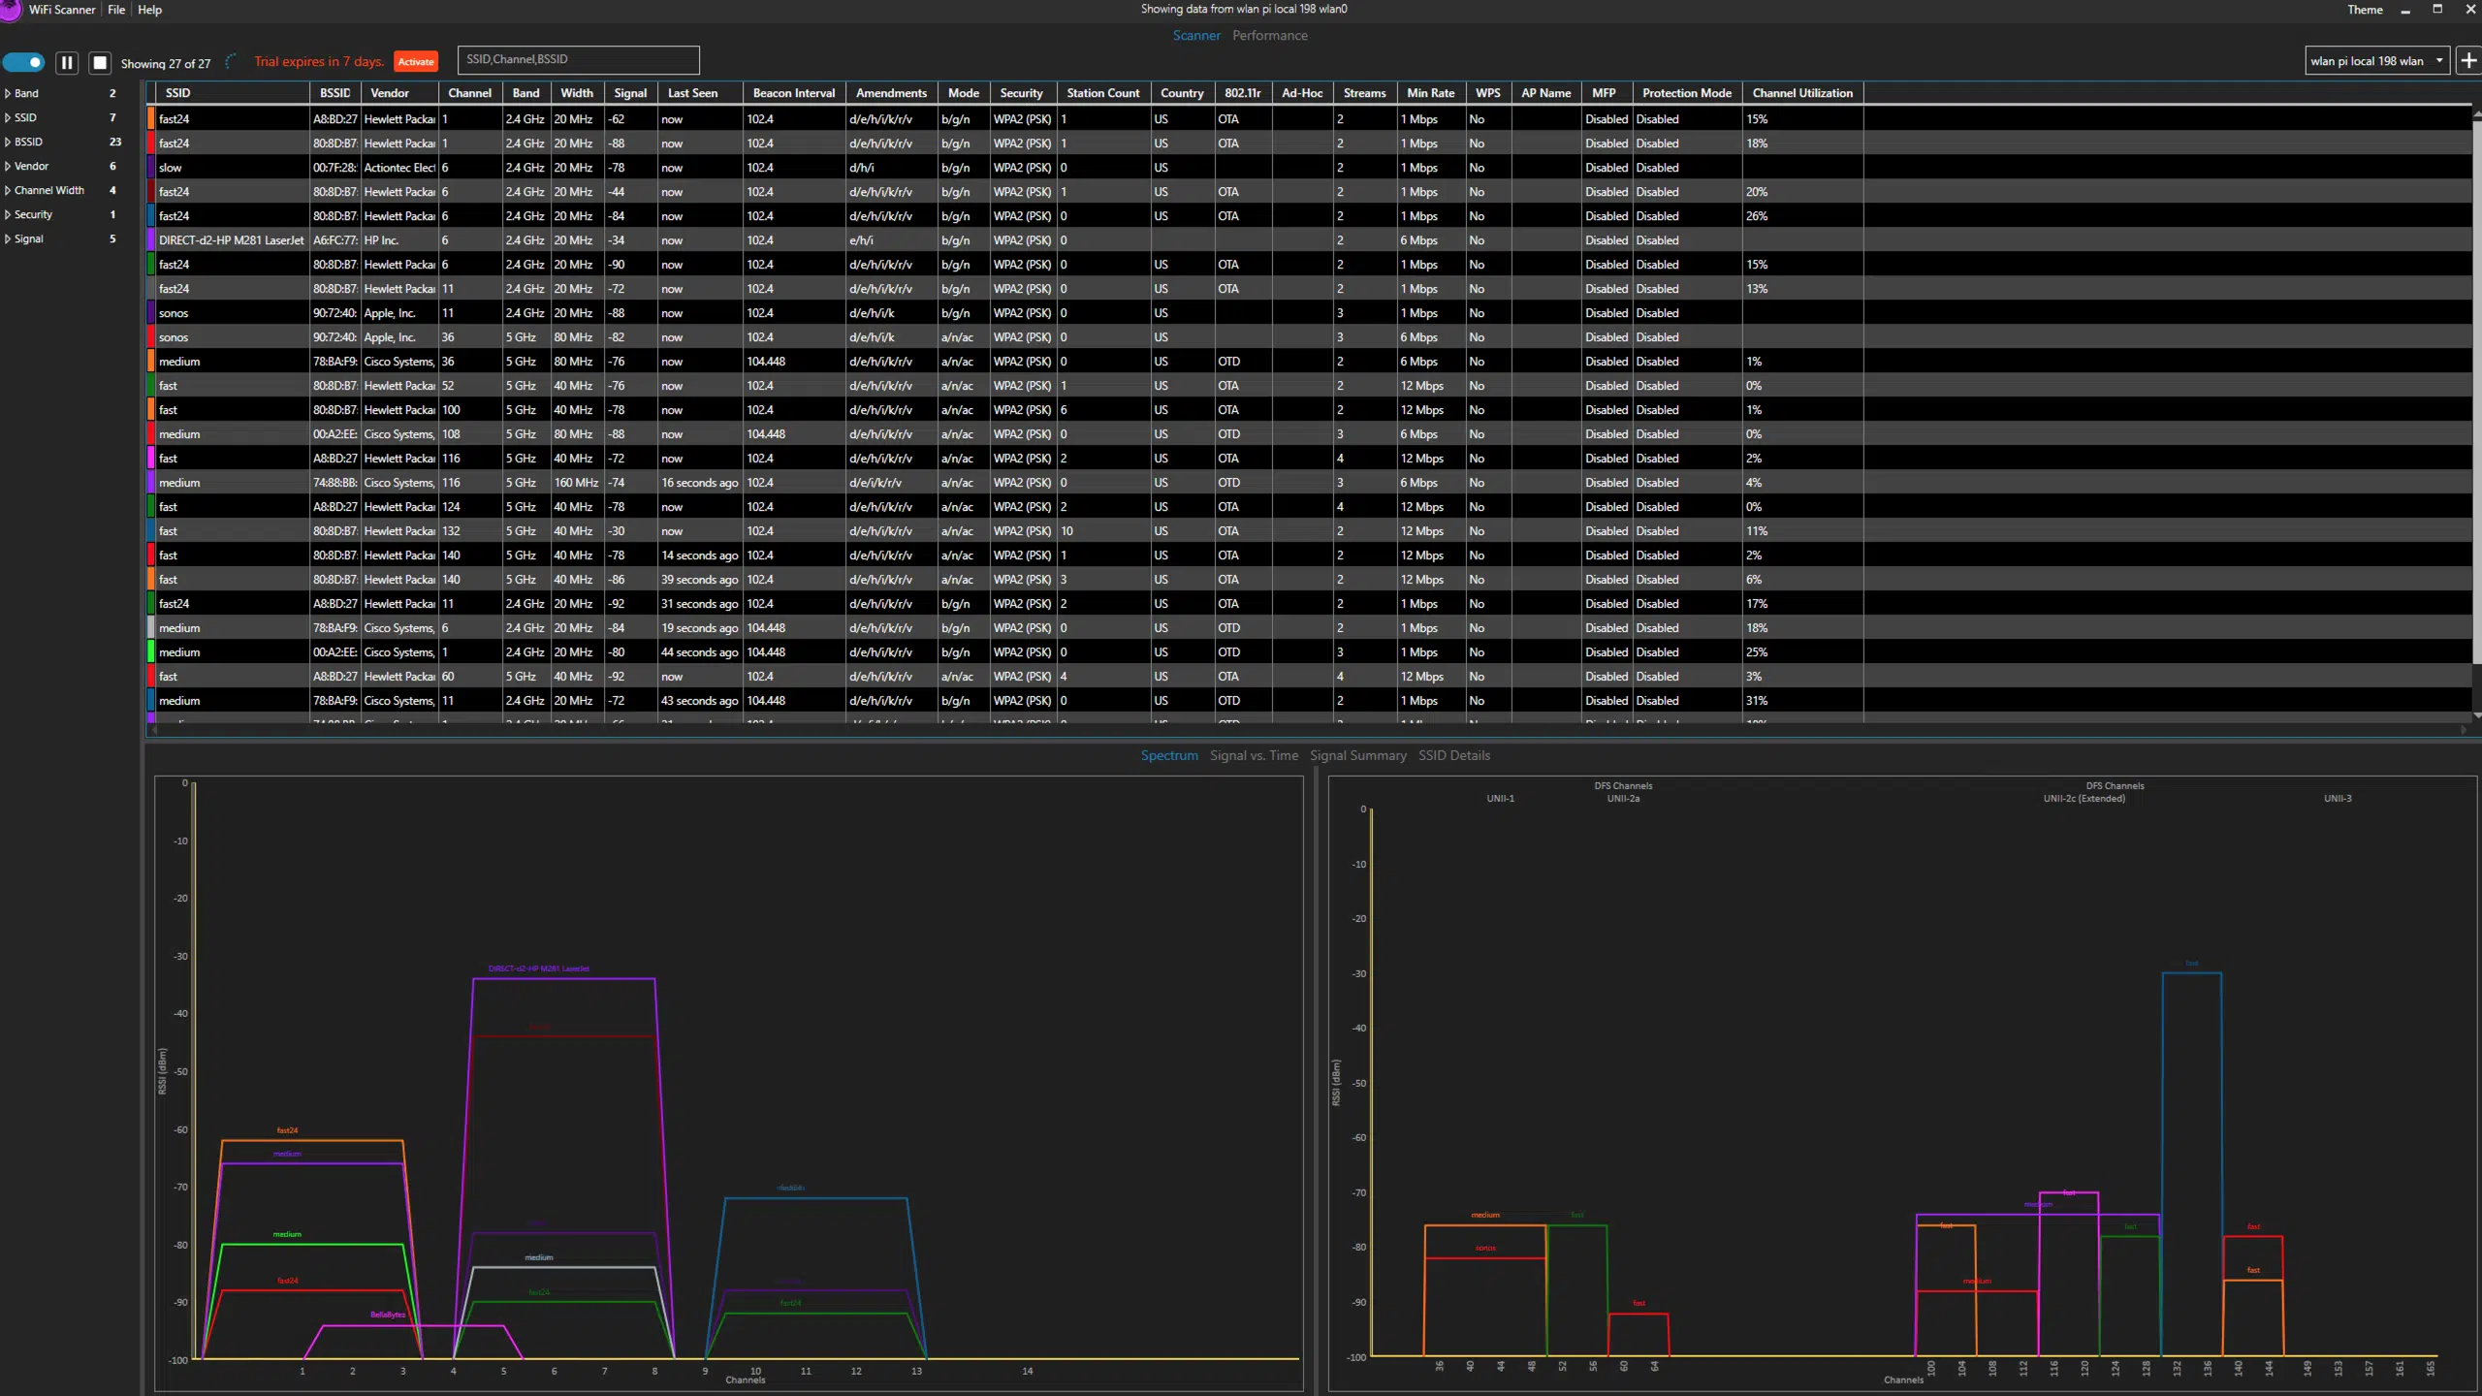
Task: Stop the scan with the square button
Action: coord(100,63)
